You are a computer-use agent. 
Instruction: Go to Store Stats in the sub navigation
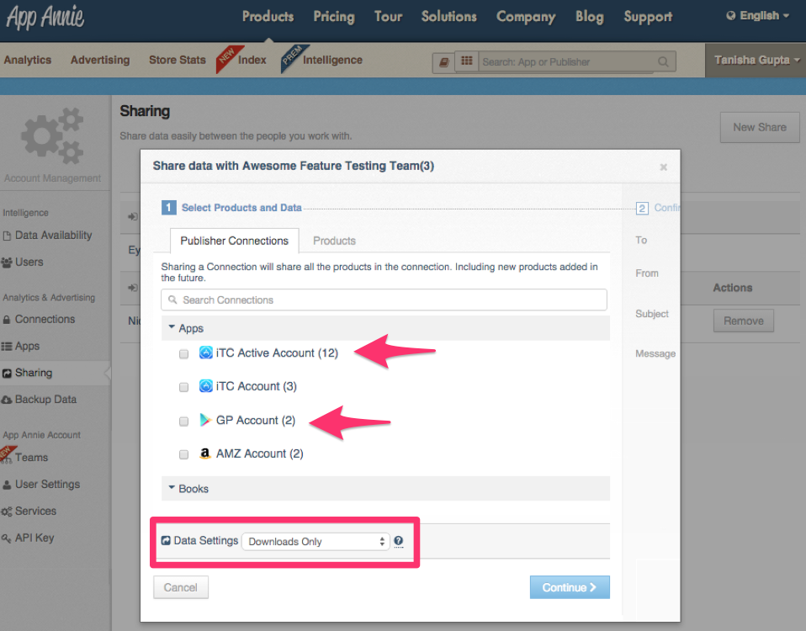[178, 60]
